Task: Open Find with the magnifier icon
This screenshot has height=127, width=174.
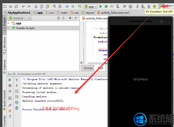Action: click(x=54, y=6)
